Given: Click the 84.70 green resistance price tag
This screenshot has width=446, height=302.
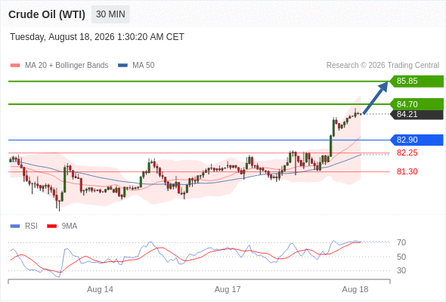Looking at the screenshot, I should pos(417,104).
